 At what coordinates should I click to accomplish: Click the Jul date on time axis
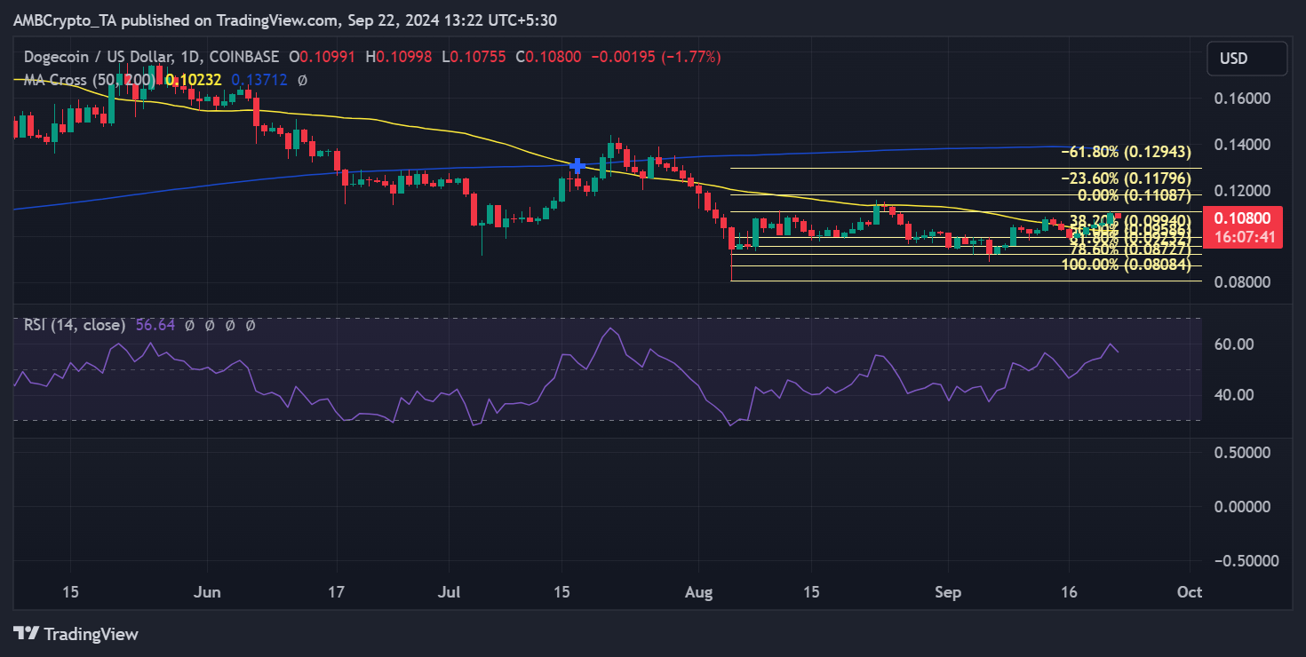[449, 592]
